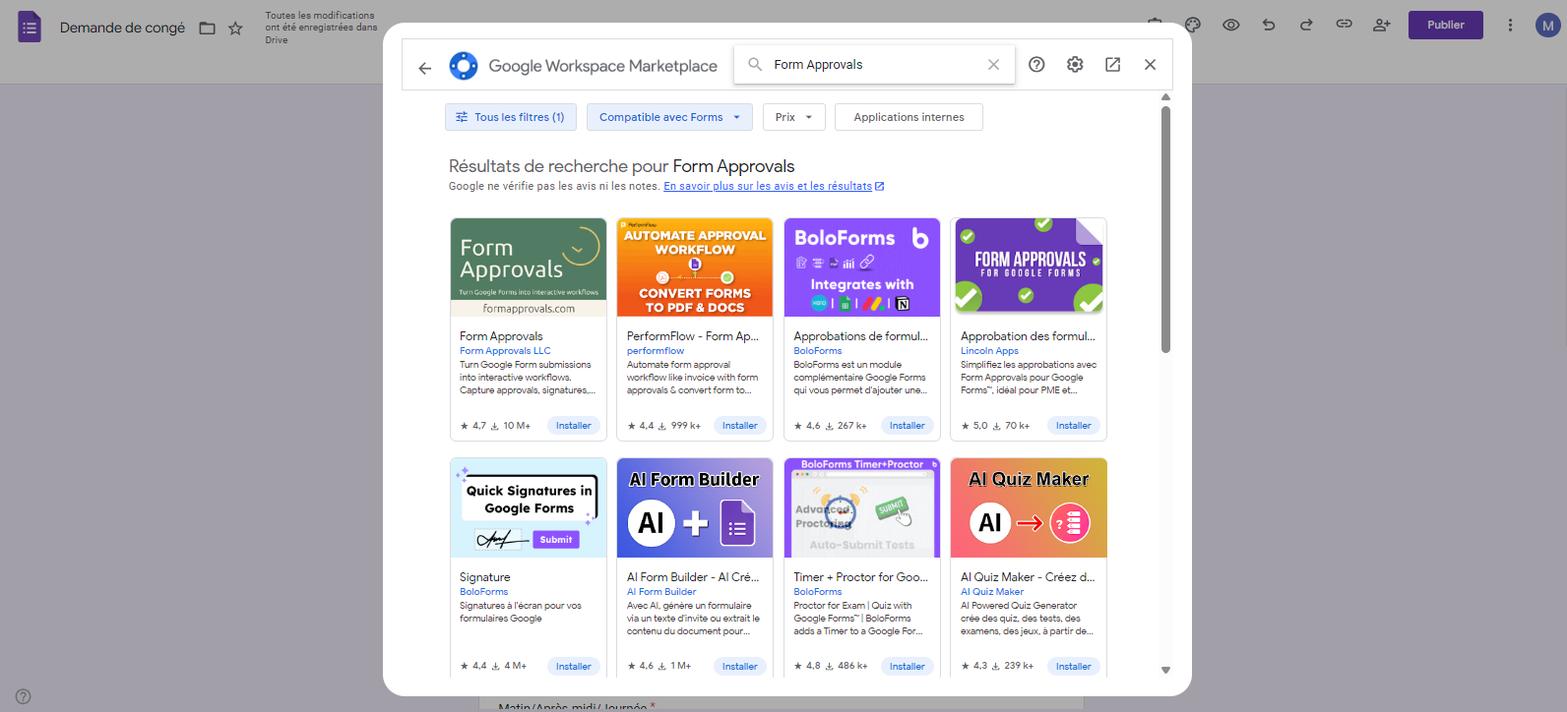The width and height of the screenshot is (1567, 712).
Task: Click the Signature app title
Action: 485,577
